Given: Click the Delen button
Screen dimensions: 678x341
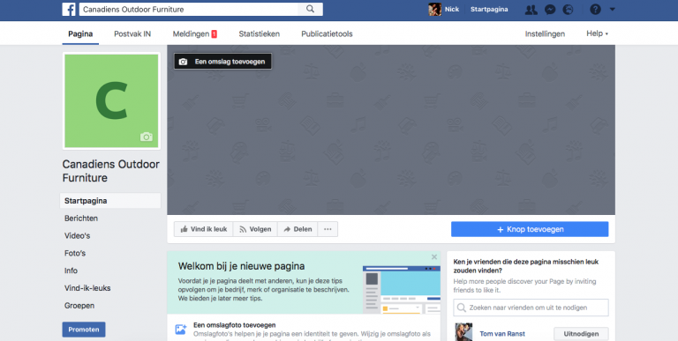Looking at the screenshot, I should 298,229.
